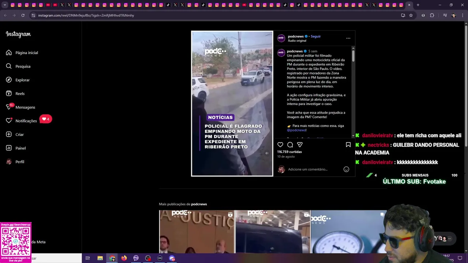468x263 pixels.
Task: Reload the page
Action: [23, 15]
